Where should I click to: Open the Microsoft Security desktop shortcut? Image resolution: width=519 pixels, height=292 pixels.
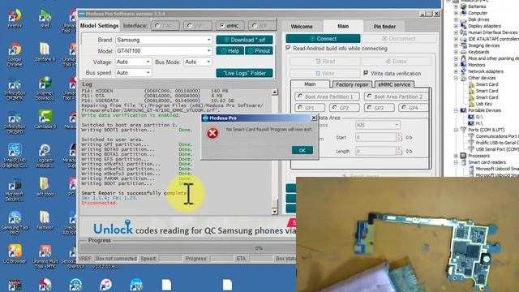[x=15, y=189]
